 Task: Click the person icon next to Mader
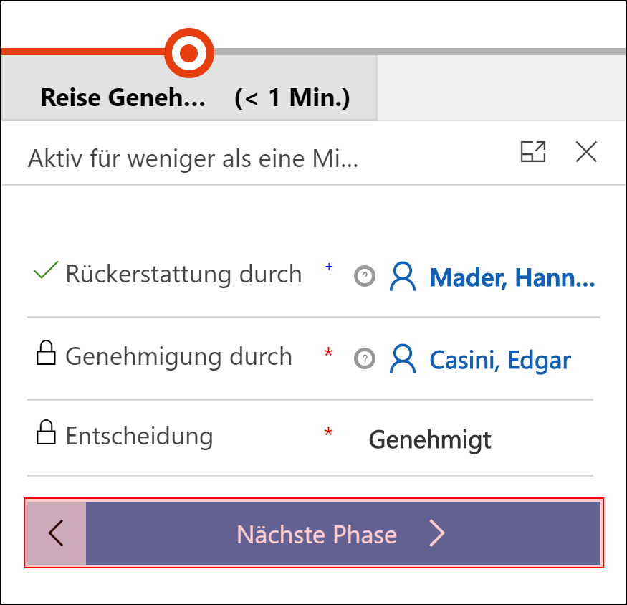403,277
